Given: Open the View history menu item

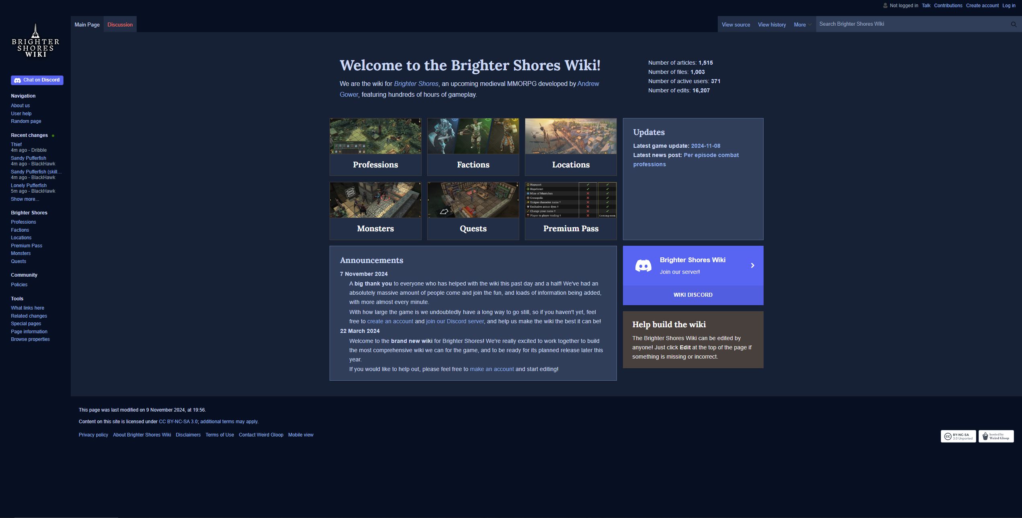Looking at the screenshot, I should click(772, 24).
